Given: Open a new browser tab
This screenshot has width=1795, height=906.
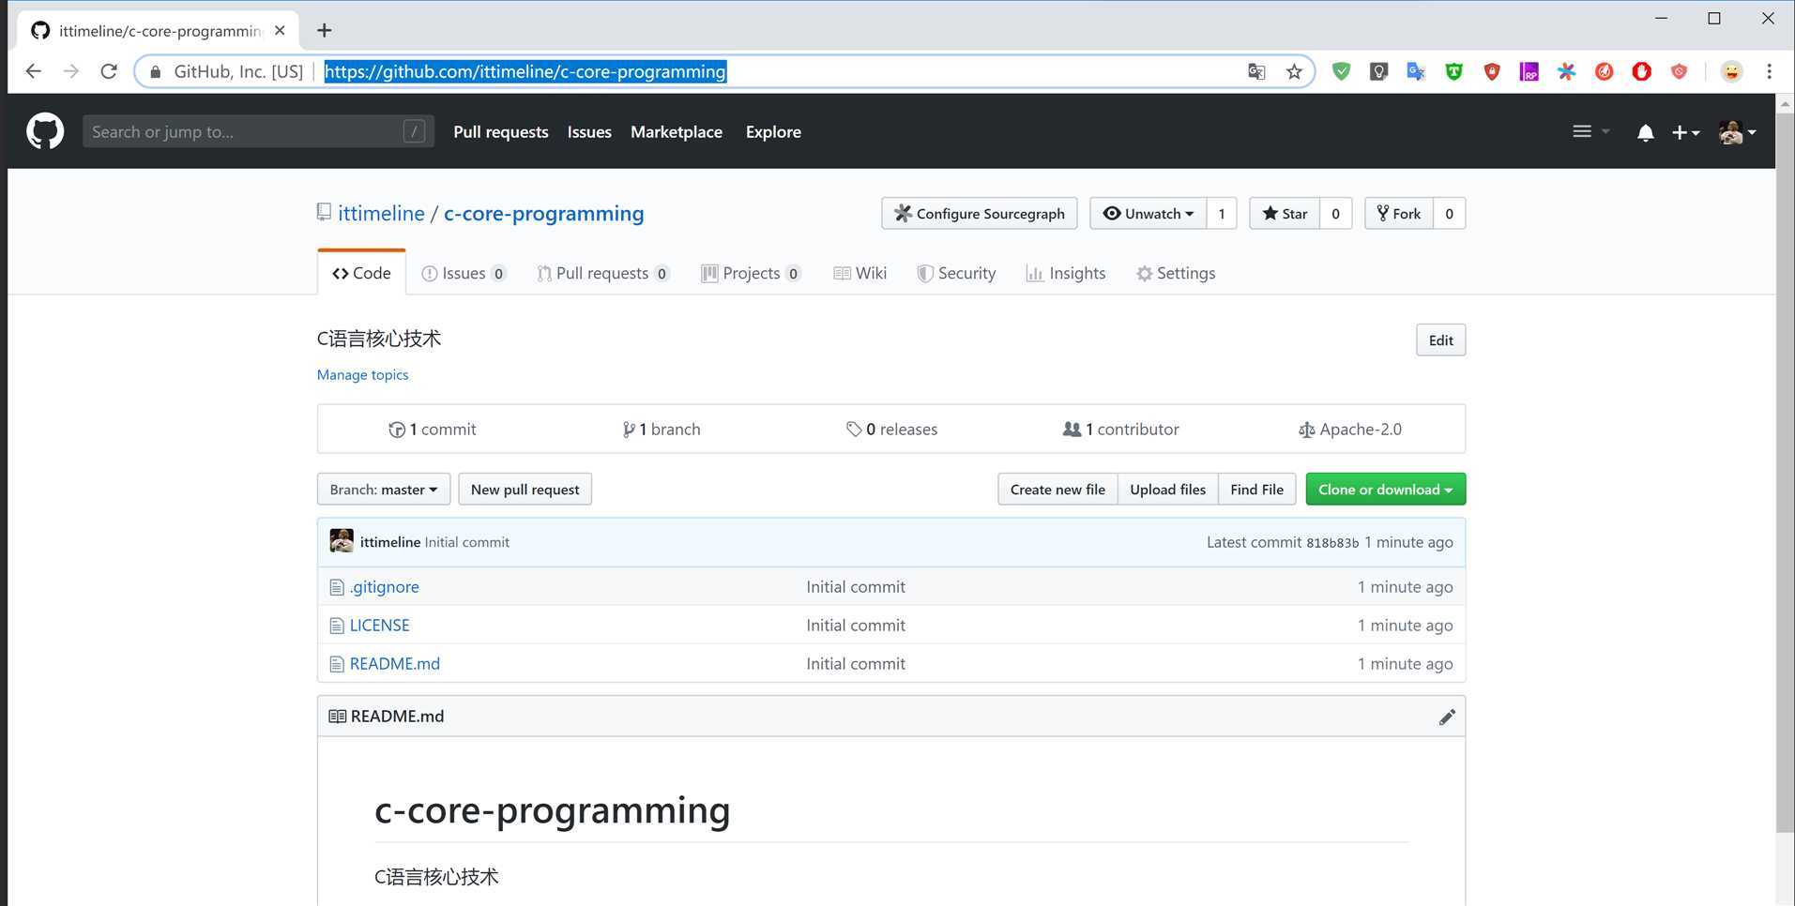Looking at the screenshot, I should click(324, 30).
